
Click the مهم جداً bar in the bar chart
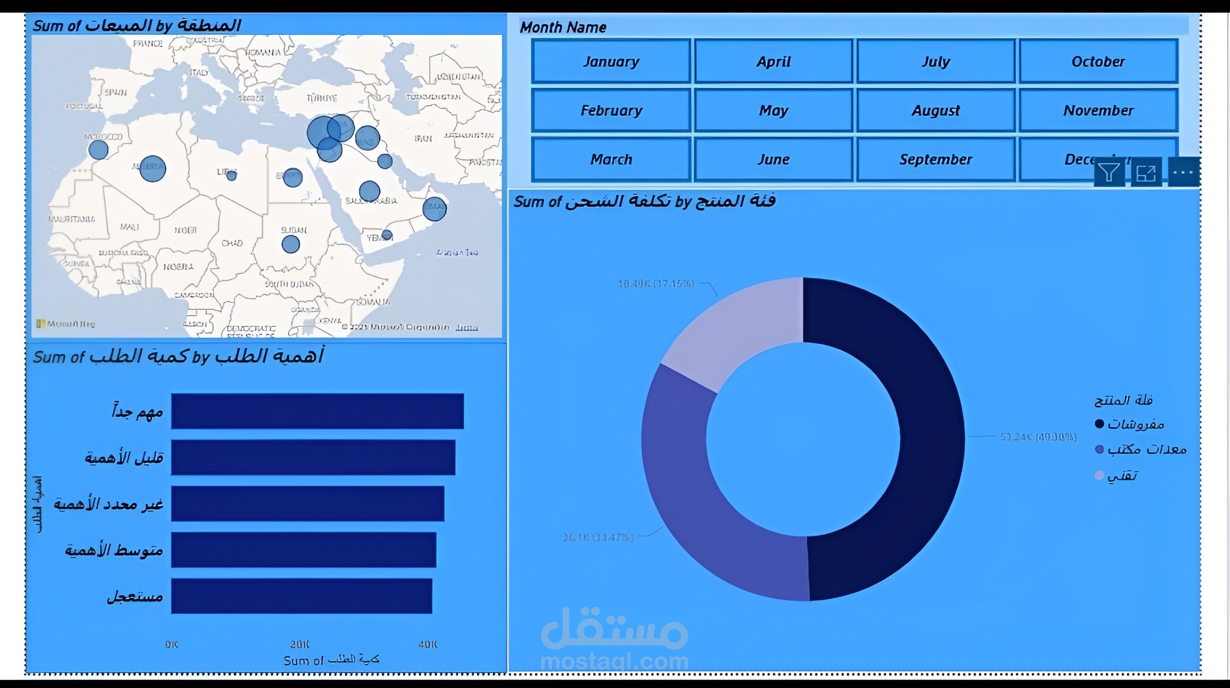click(317, 411)
